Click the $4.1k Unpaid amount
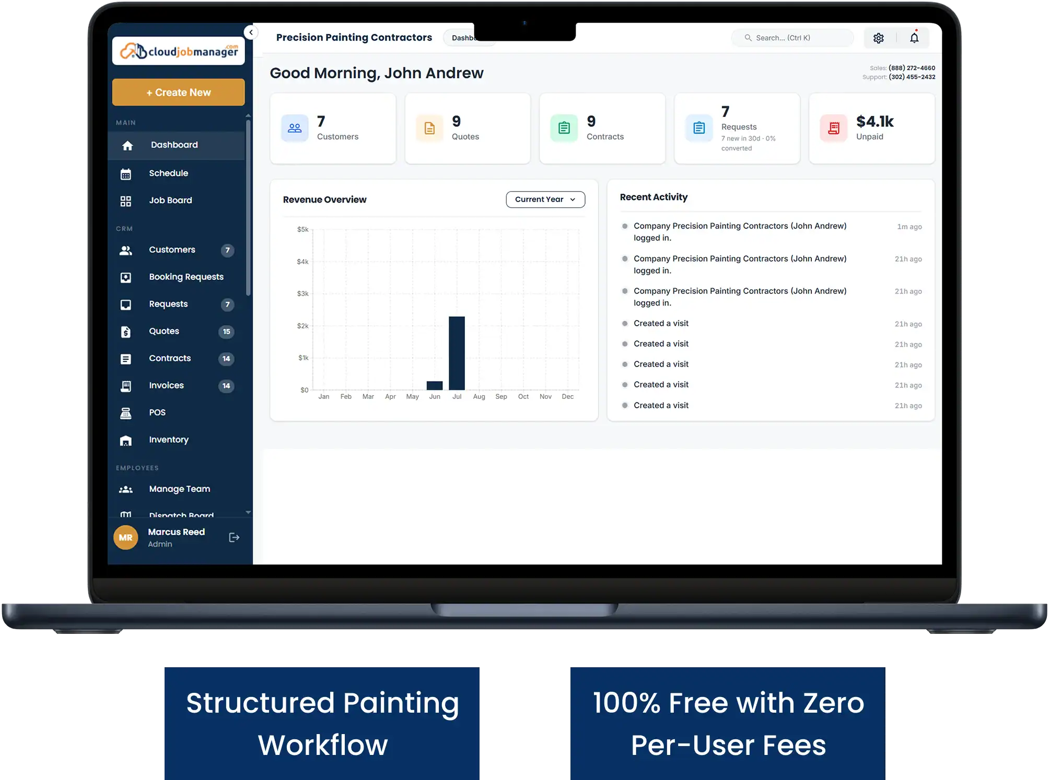 (874, 122)
